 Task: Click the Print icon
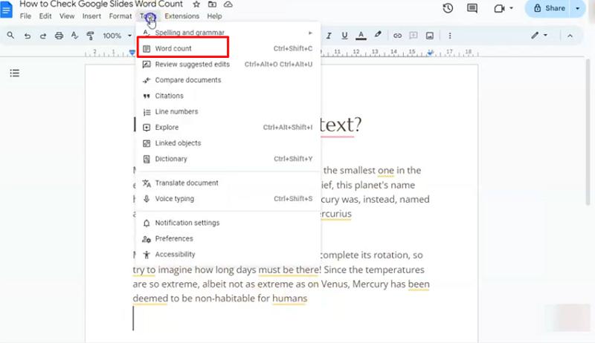click(x=59, y=36)
